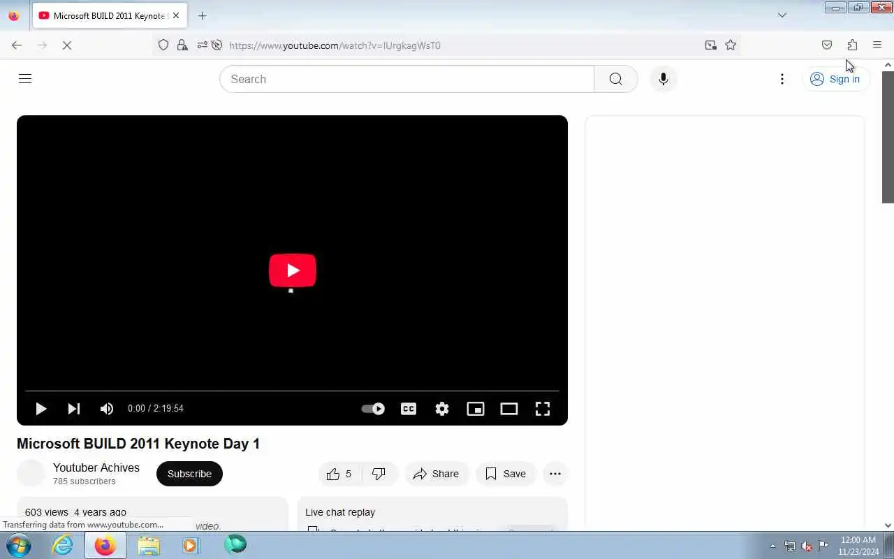The width and height of the screenshot is (894, 559).
Task: Click the Share button
Action: pos(437,474)
